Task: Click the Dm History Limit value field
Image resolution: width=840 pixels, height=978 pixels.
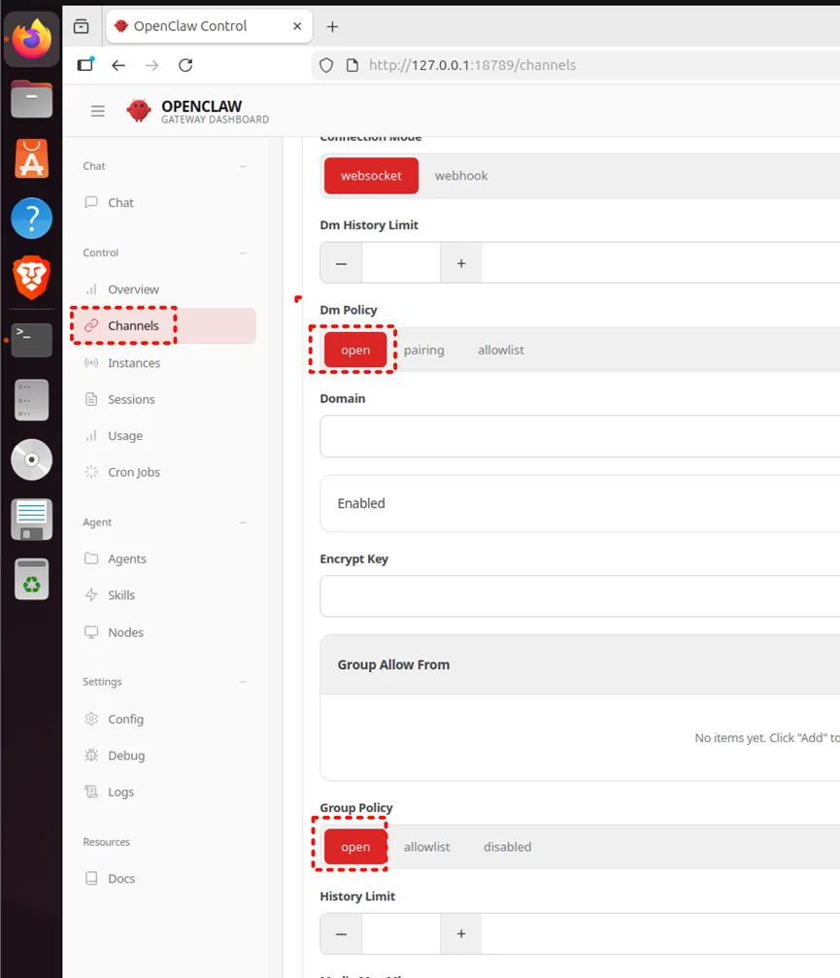Action: (x=401, y=263)
